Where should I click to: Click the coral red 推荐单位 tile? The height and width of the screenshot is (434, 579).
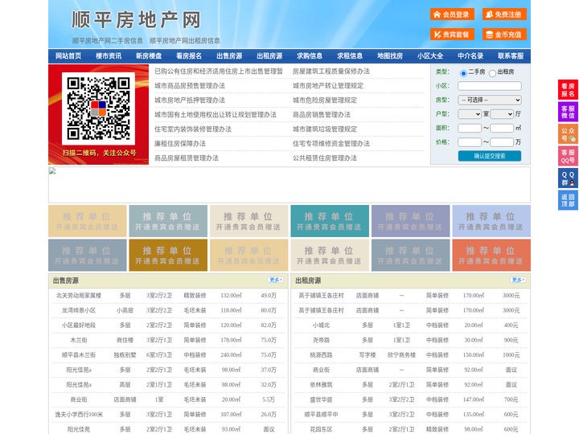click(491, 256)
